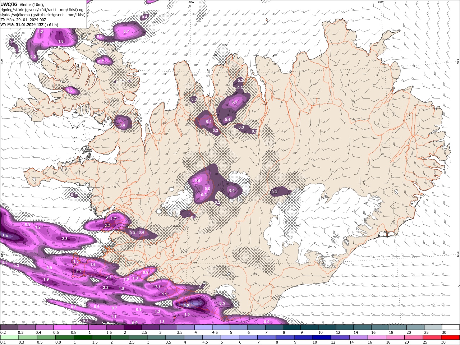Click the '2.3' precipitation value on the map

(x=65, y=239)
